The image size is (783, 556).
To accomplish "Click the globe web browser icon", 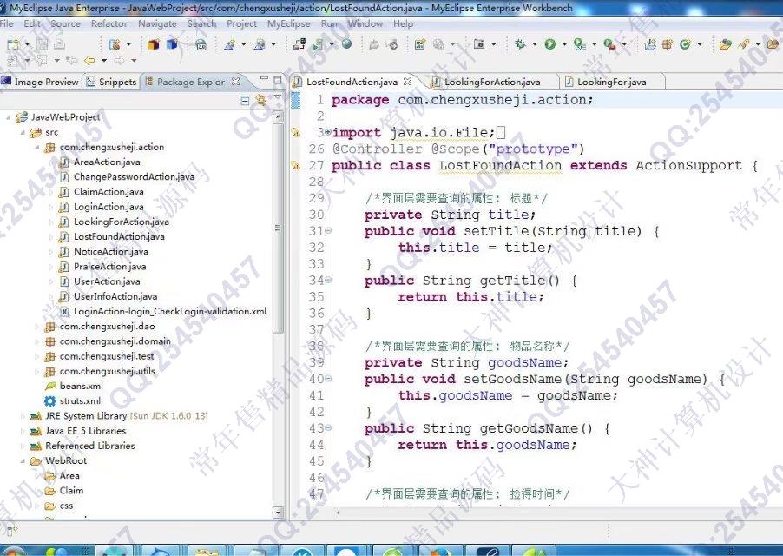I will point(346,44).
